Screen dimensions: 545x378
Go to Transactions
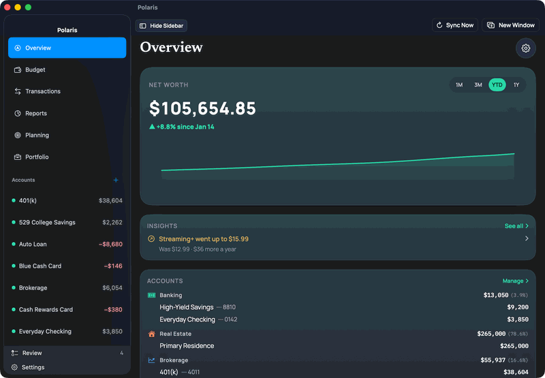point(67,91)
